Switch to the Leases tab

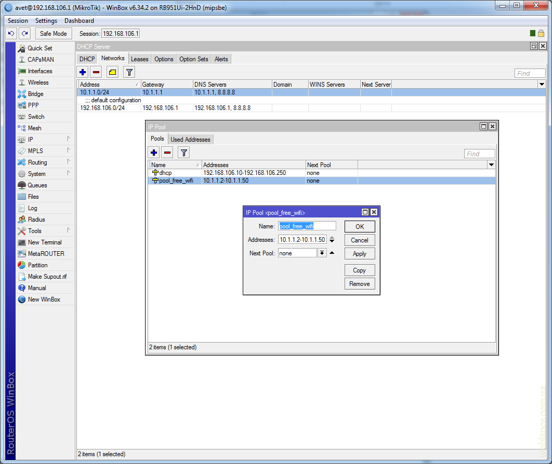[139, 59]
